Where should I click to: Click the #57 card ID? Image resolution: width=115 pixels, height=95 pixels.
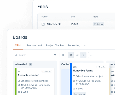19,72
